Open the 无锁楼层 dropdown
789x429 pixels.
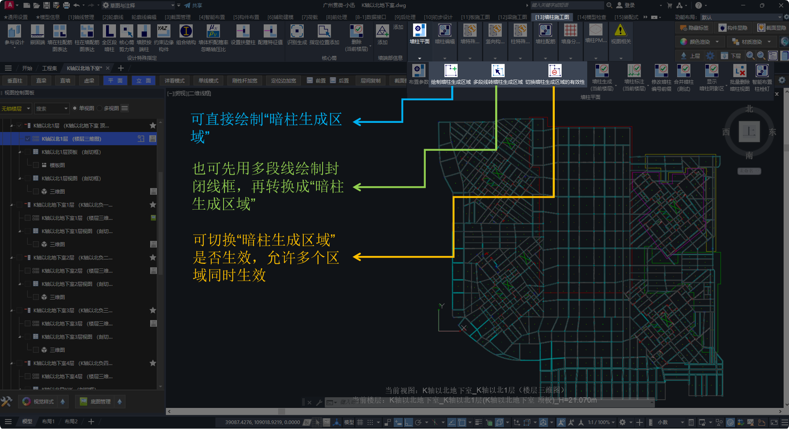[16, 108]
